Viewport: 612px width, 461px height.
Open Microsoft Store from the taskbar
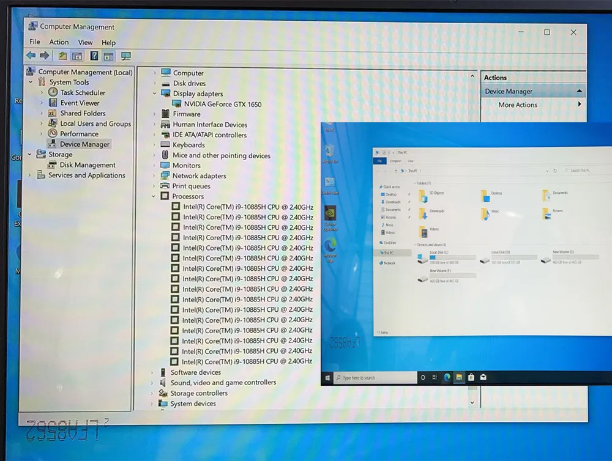tap(471, 377)
